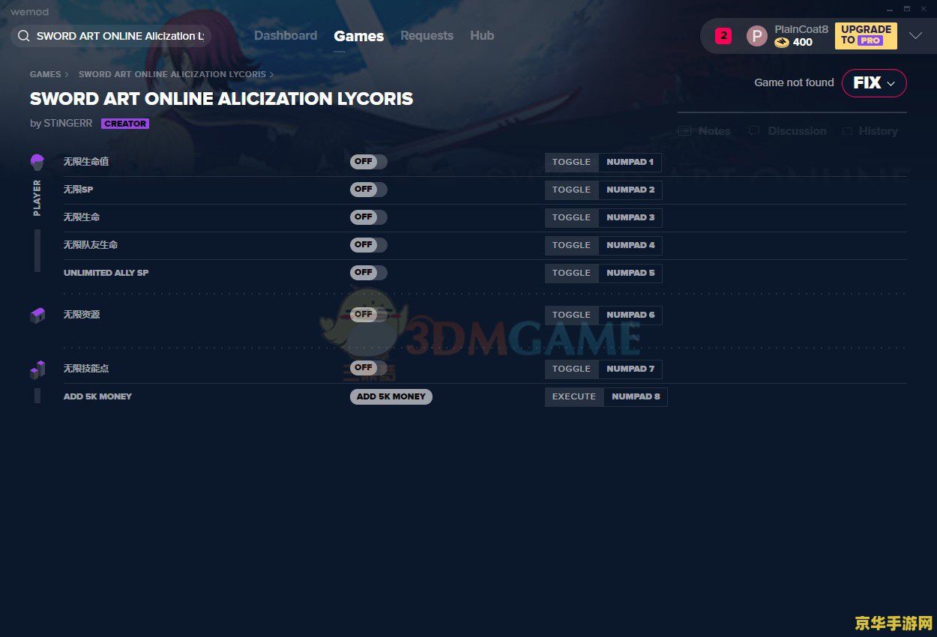Click the ADD 5K MONEY row label

[97, 396]
